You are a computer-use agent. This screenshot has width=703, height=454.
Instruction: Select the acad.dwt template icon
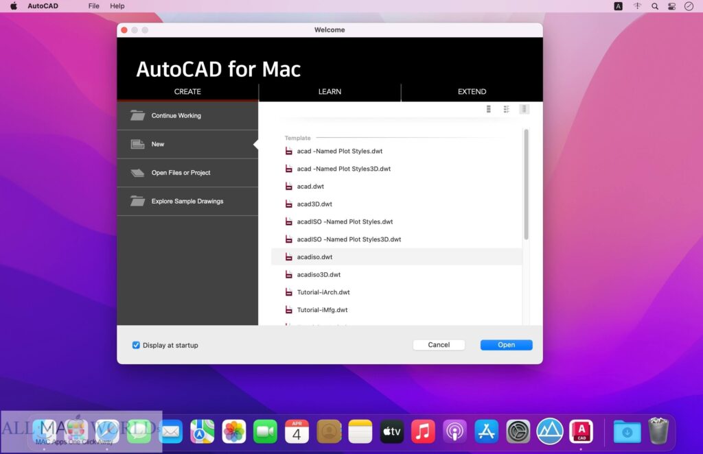[x=288, y=186]
